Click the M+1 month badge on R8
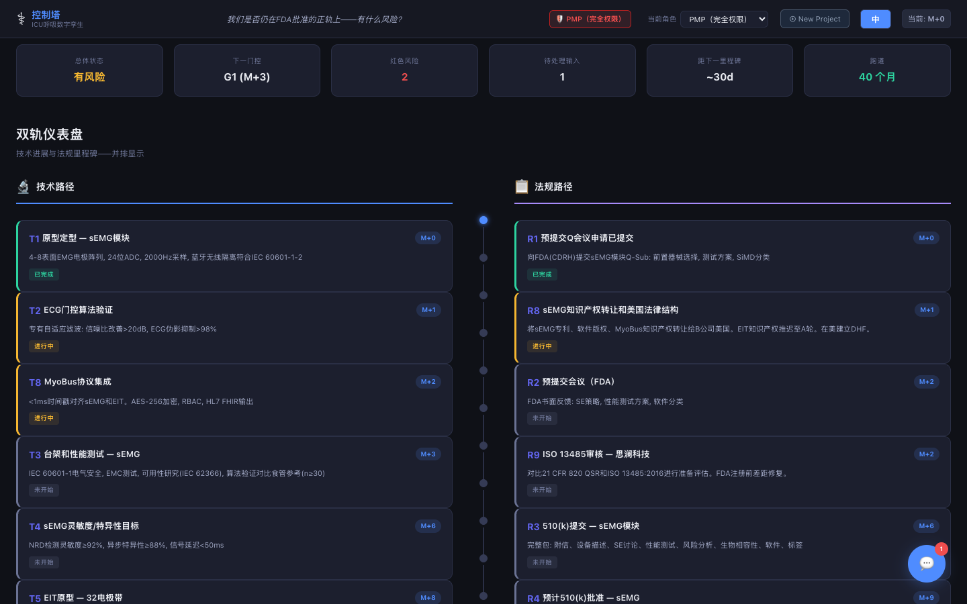The image size is (967, 604). (927, 310)
